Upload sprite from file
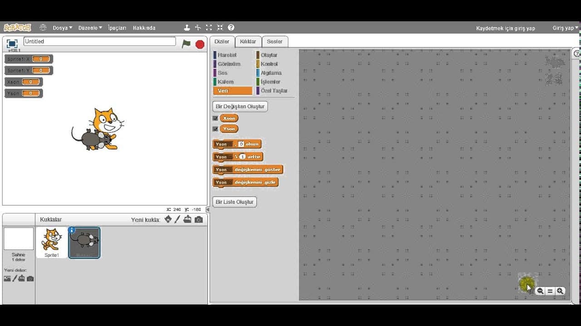The height and width of the screenshot is (326, 581). coord(187,219)
